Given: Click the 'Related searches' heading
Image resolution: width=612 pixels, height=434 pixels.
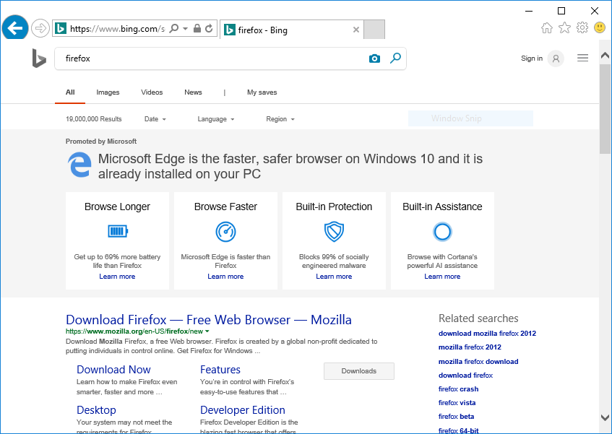Looking at the screenshot, I should (478, 318).
